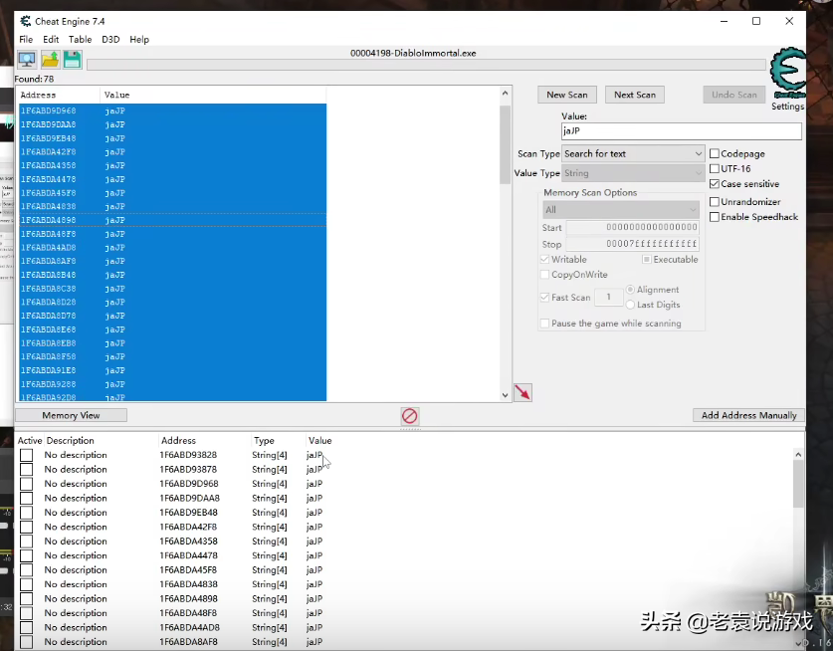
Task: Tick Active box for address 1F6ABD93828
Action: point(26,455)
